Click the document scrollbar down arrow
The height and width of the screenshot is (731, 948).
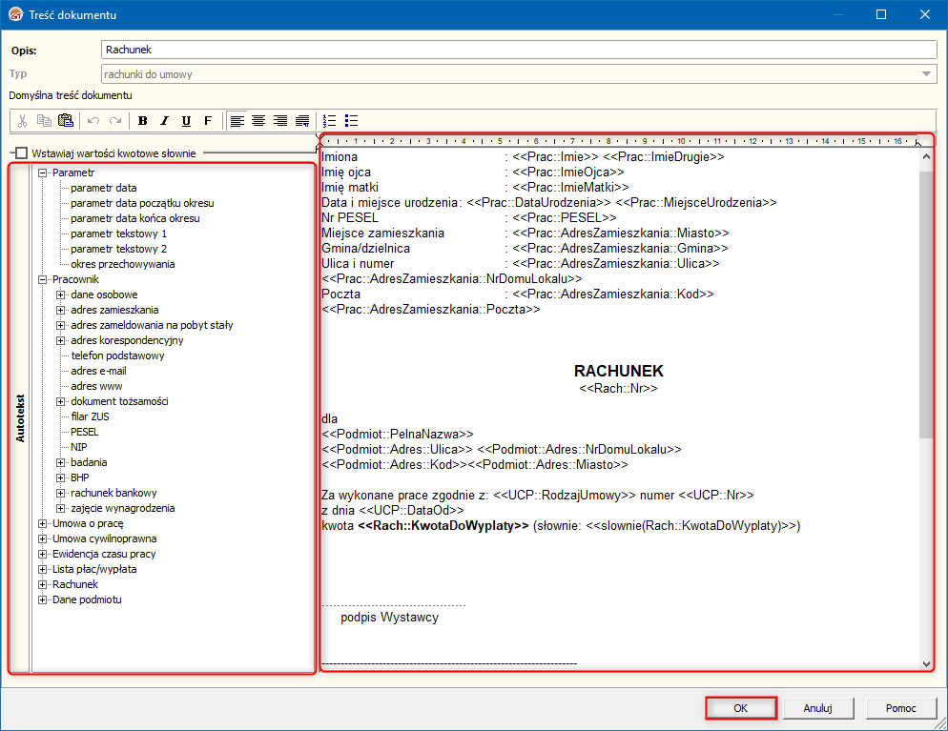926,663
